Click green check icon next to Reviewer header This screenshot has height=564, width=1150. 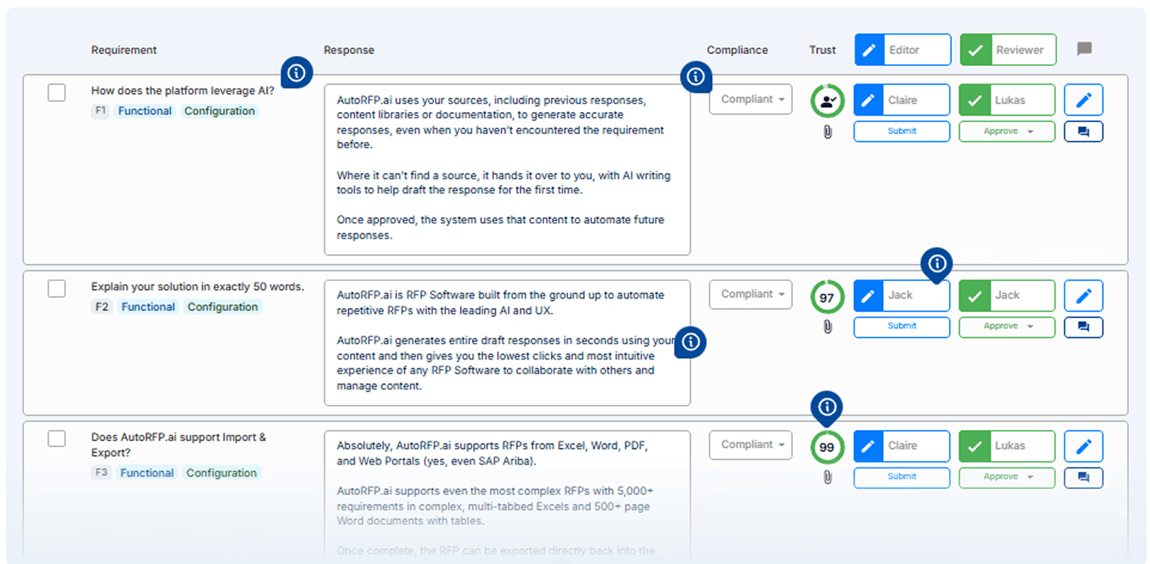[x=975, y=50]
